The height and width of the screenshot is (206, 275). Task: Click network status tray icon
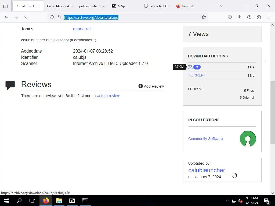(234, 201)
